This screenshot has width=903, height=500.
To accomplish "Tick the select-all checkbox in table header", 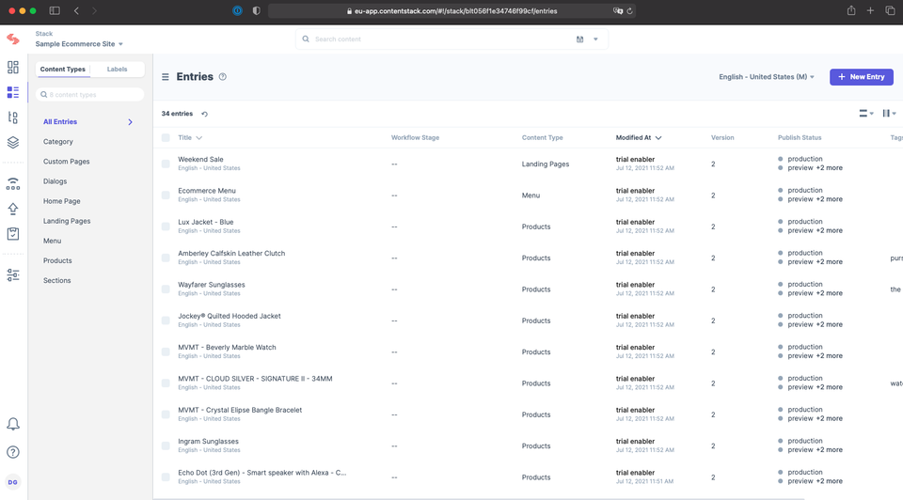I will pos(166,137).
